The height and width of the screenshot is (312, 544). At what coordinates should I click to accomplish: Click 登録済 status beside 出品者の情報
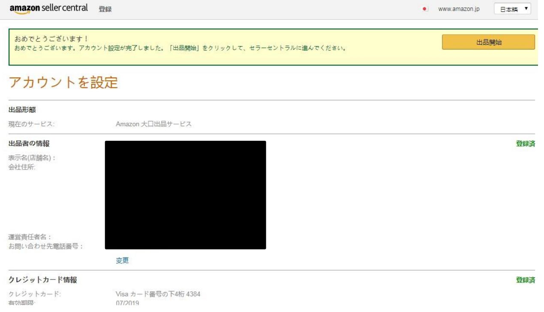[526, 144]
